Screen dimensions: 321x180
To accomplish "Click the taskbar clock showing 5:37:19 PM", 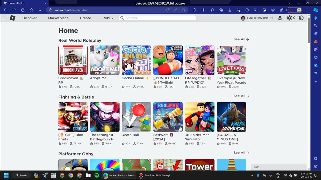I will click(306, 175).
